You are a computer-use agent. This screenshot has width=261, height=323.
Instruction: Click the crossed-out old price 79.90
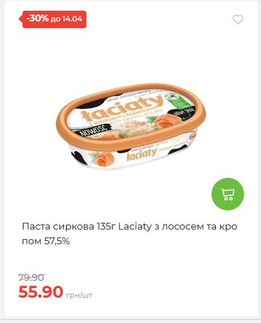coord(32,277)
